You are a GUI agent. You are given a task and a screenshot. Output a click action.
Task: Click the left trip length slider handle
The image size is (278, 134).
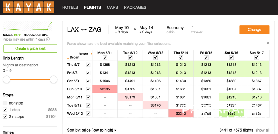click(x=7, y=79)
